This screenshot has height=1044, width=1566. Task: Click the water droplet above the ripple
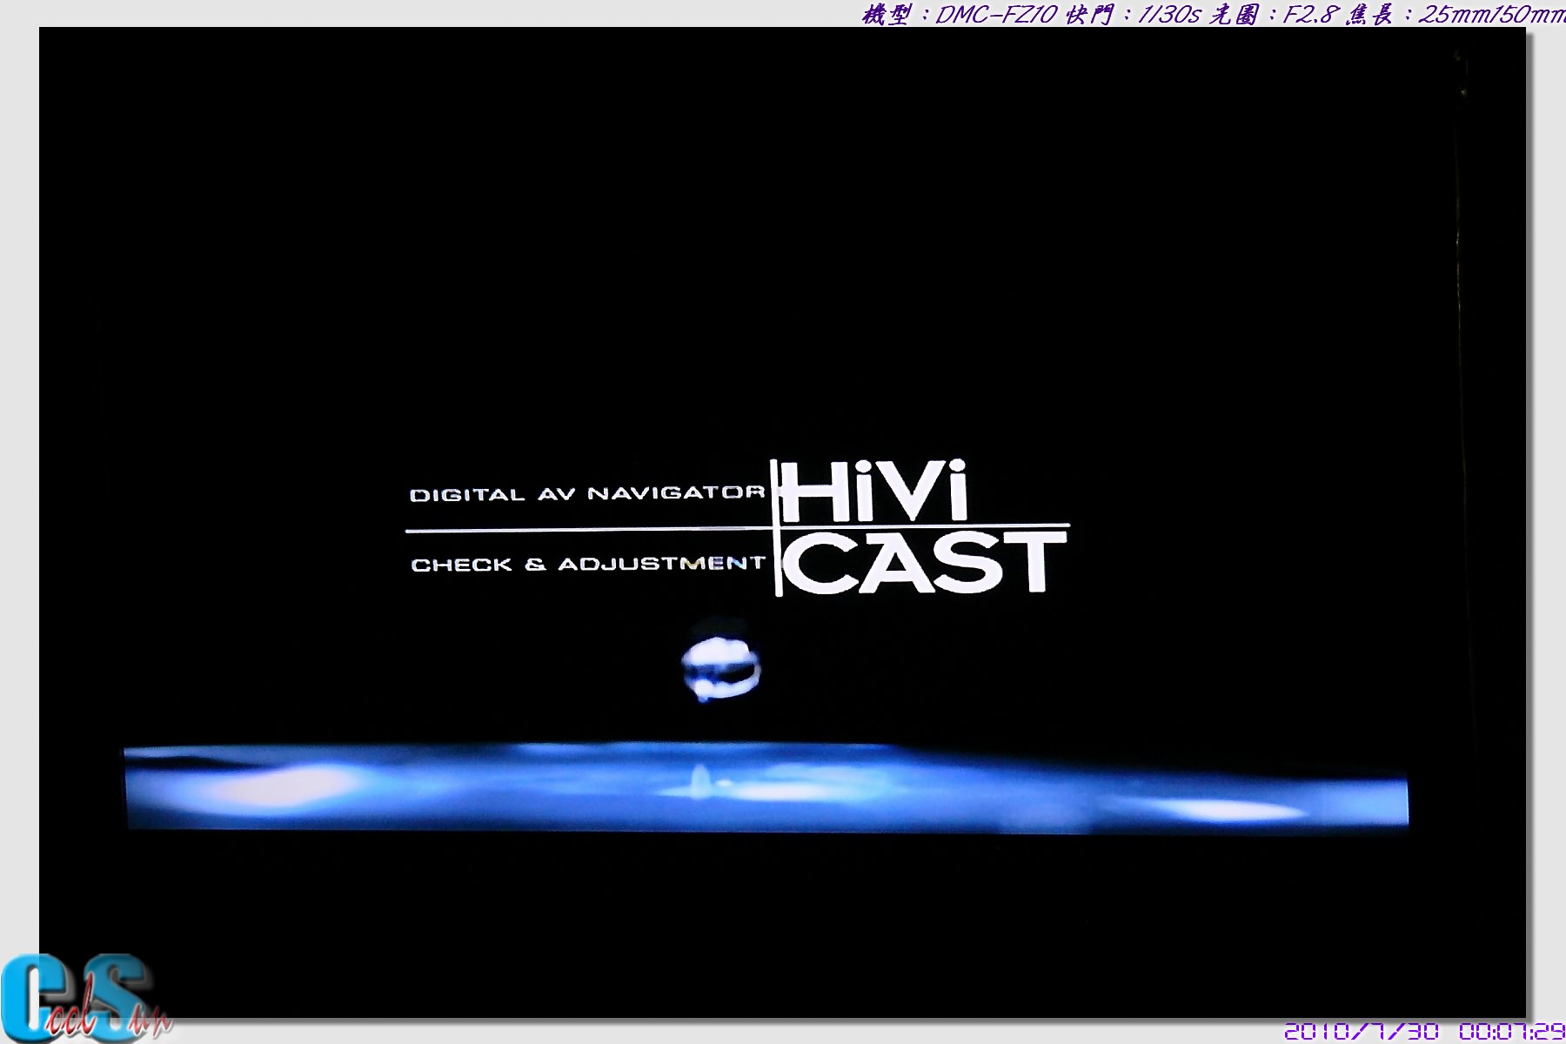click(x=720, y=669)
